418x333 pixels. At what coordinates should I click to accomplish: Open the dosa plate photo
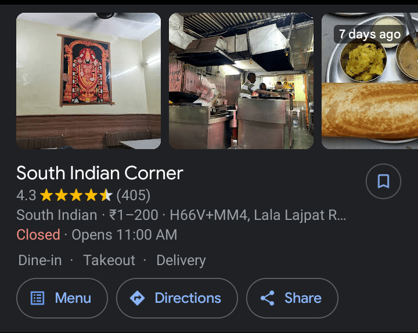pyautogui.click(x=370, y=81)
